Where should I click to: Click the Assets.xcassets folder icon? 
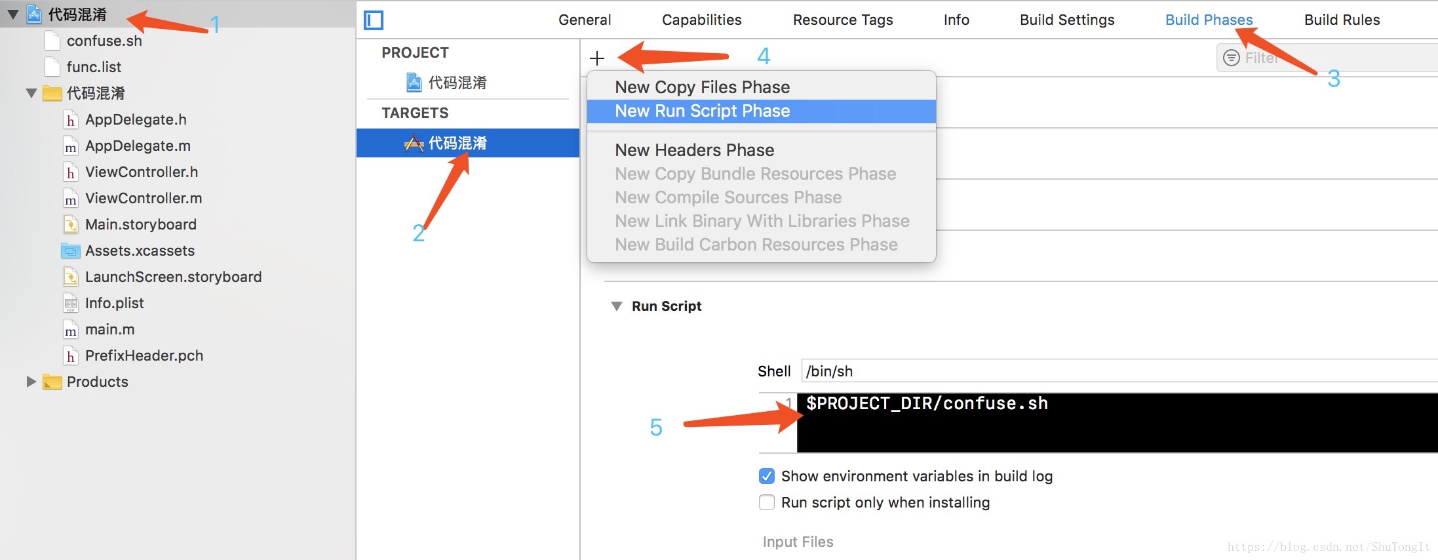(71, 250)
